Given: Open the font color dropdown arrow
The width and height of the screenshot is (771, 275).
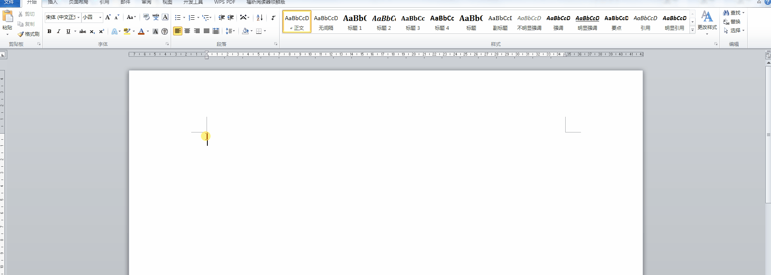Looking at the screenshot, I should (148, 31).
